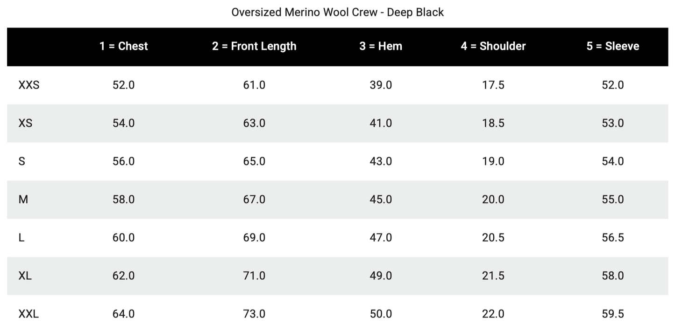Select the S size row label

[21, 161]
